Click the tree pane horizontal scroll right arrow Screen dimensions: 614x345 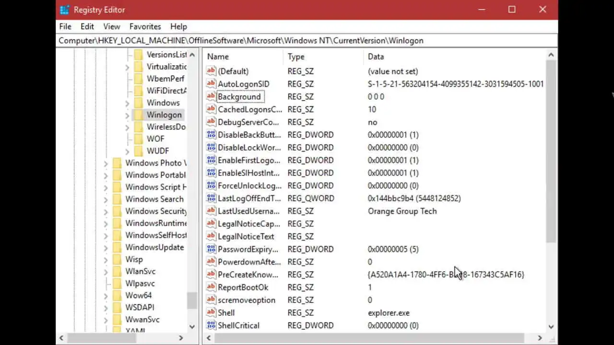pyautogui.click(x=181, y=338)
